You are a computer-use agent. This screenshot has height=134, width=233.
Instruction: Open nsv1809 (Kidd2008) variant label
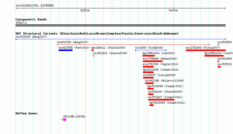pyautogui.click(x=149, y=48)
